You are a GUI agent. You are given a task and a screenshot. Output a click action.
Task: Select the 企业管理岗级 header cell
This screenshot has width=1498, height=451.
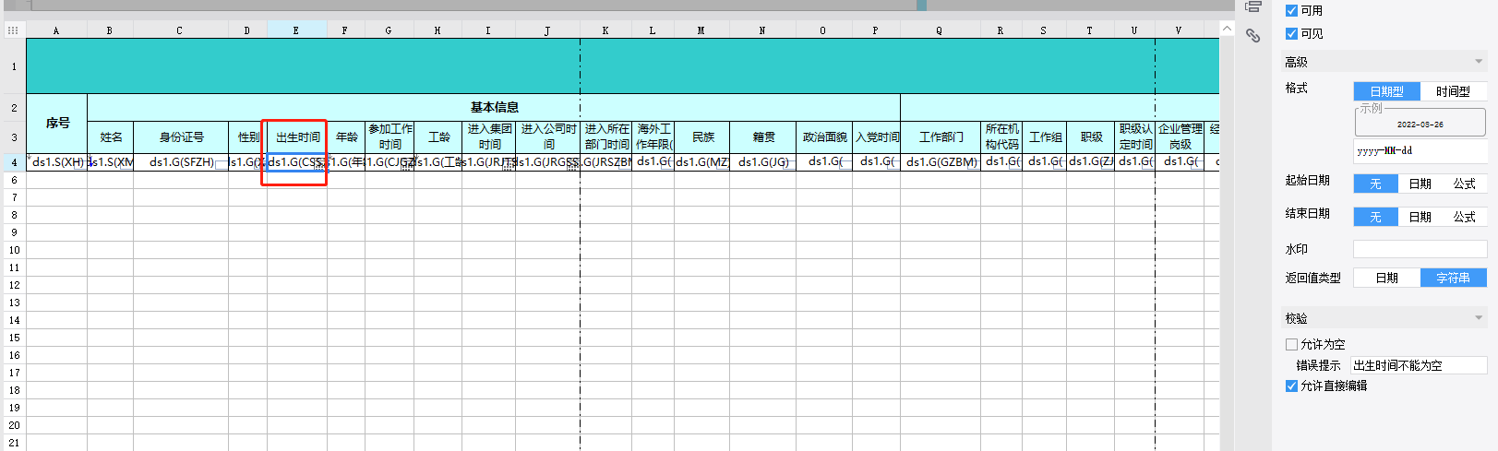1180,137
